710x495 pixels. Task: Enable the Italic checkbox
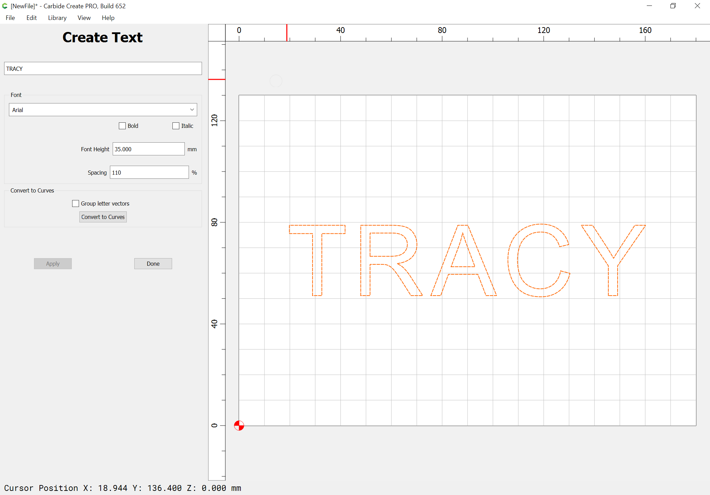[x=176, y=126]
